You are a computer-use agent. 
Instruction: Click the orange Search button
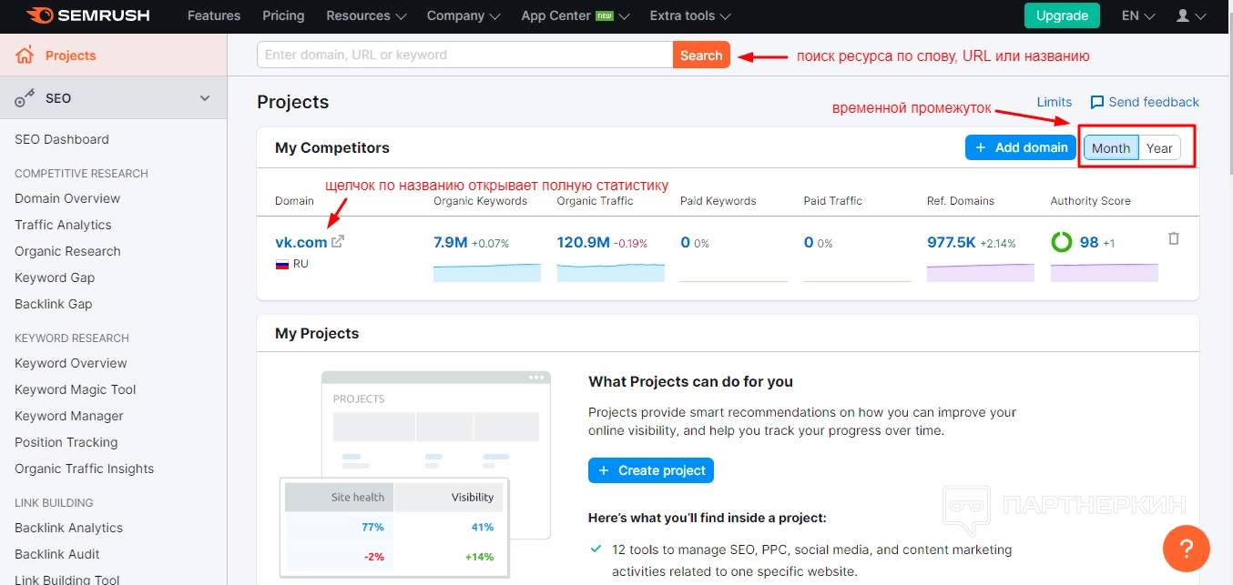[701, 55]
